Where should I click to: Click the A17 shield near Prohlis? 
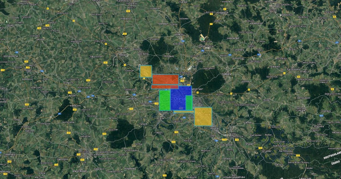coord(184,117)
